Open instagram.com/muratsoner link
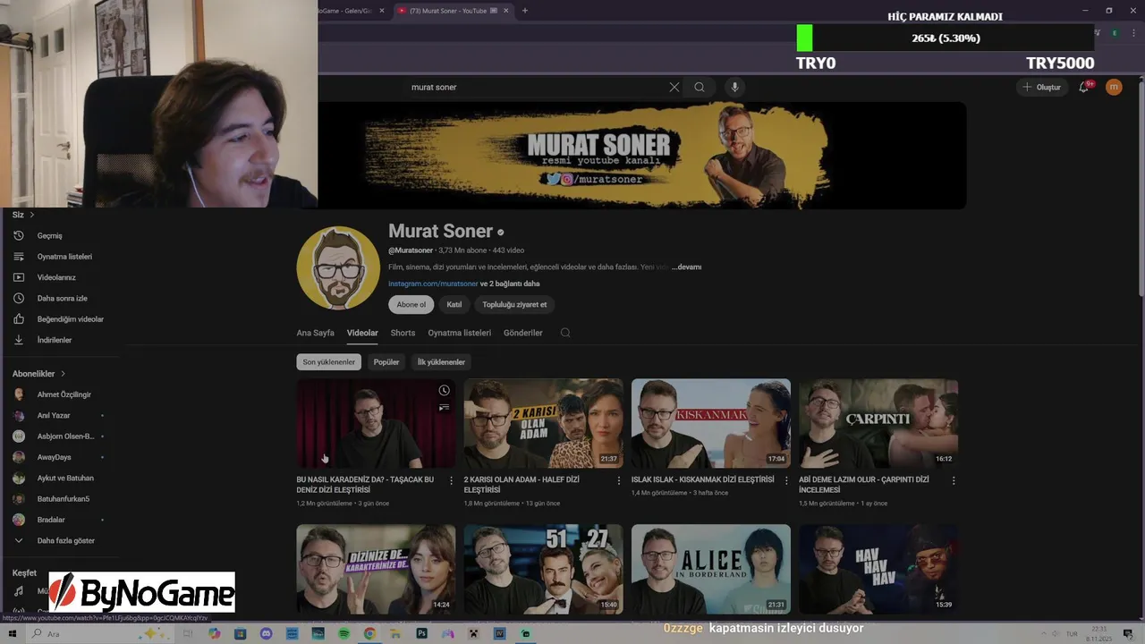 [433, 284]
